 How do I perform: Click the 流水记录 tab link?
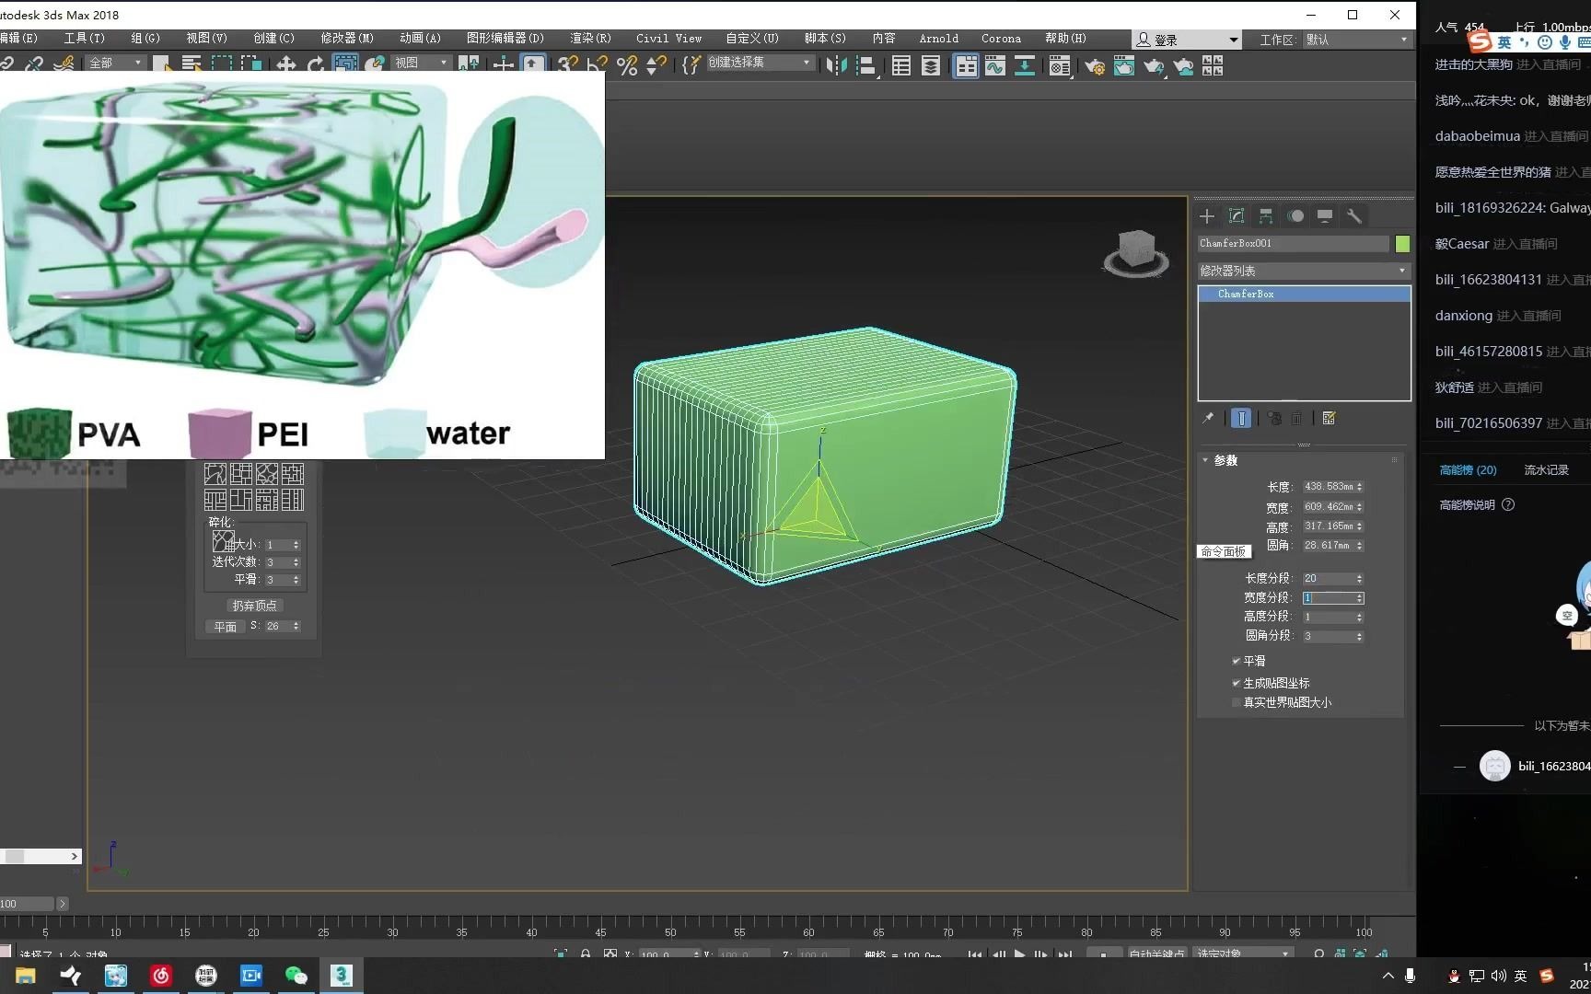[x=1546, y=470]
